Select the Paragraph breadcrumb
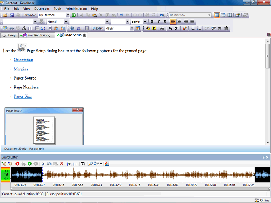271x203 pixels. (36, 148)
